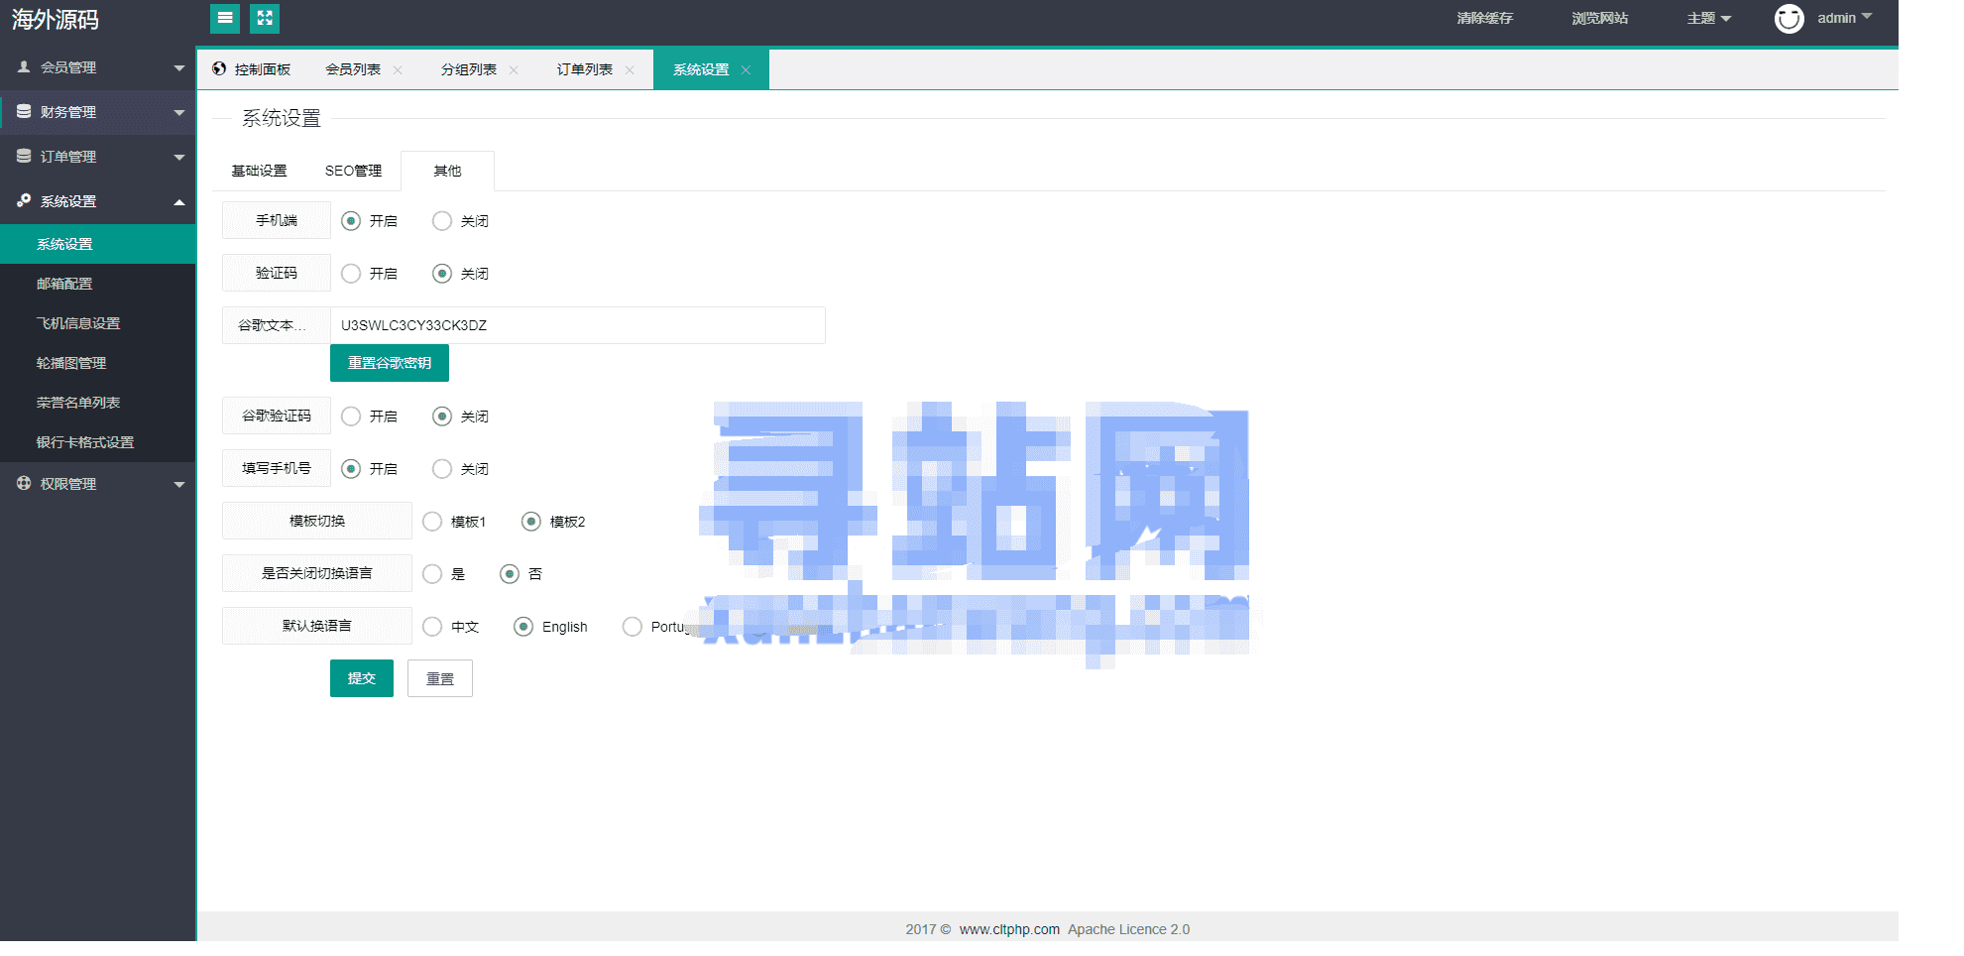This screenshot has height=956, width=1964.
Task: Open the 控制面板 tab with dashboard icon
Action: click(x=252, y=69)
